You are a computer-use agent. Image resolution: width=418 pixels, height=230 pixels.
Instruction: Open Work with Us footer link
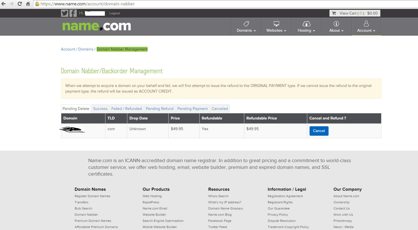pyautogui.click(x=343, y=215)
